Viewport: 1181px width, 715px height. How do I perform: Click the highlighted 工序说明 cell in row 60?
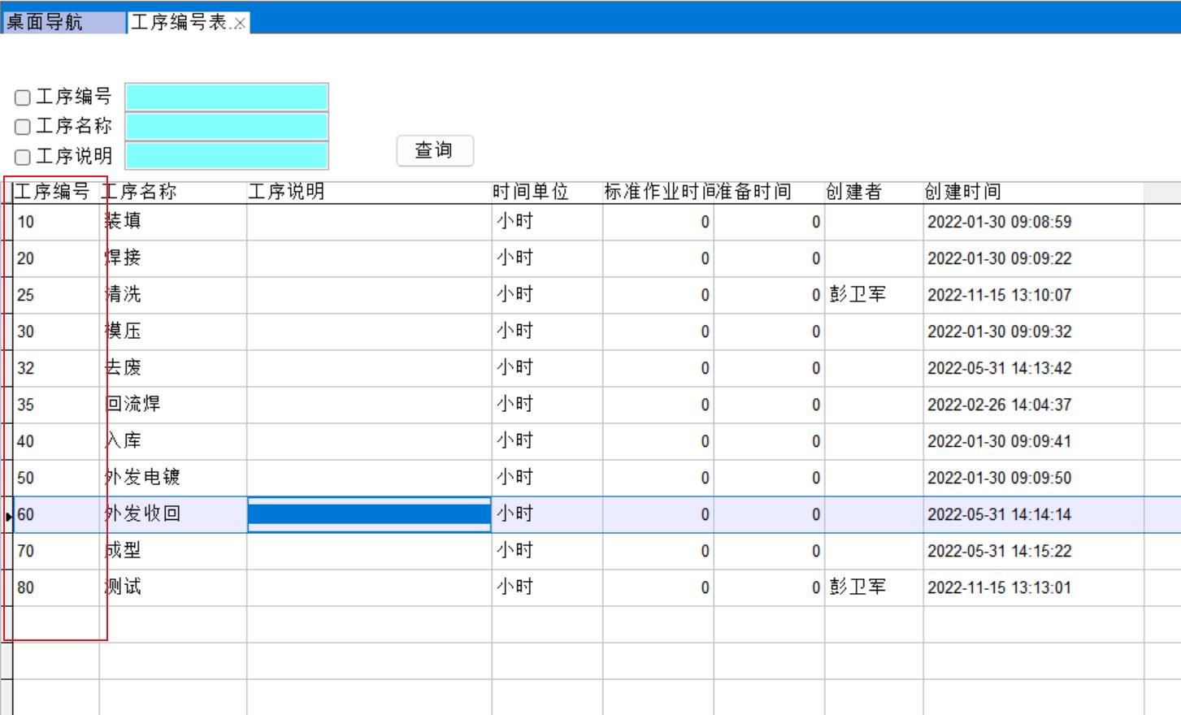pos(369,514)
